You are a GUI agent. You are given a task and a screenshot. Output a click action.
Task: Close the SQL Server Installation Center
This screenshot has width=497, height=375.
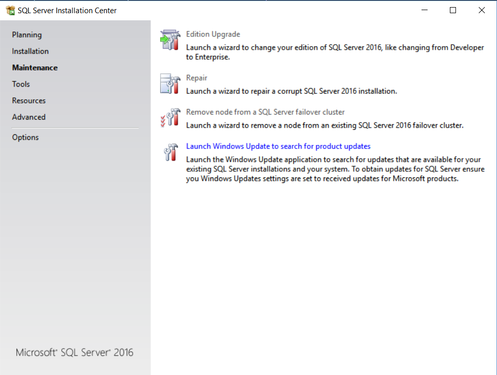click(x=481, y=10)
